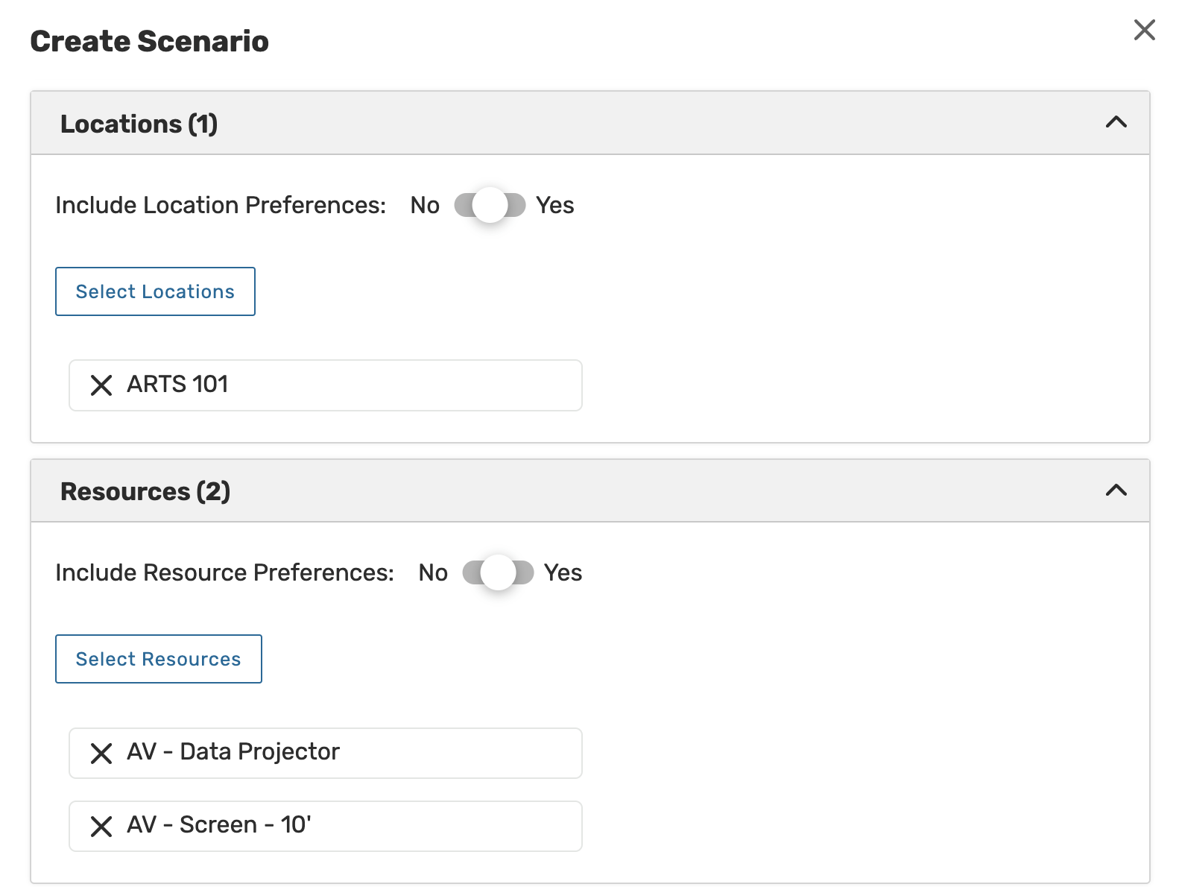Open the Select Locations picker
The width and height of the screenshot is (1179, 887).
(155, 291)
